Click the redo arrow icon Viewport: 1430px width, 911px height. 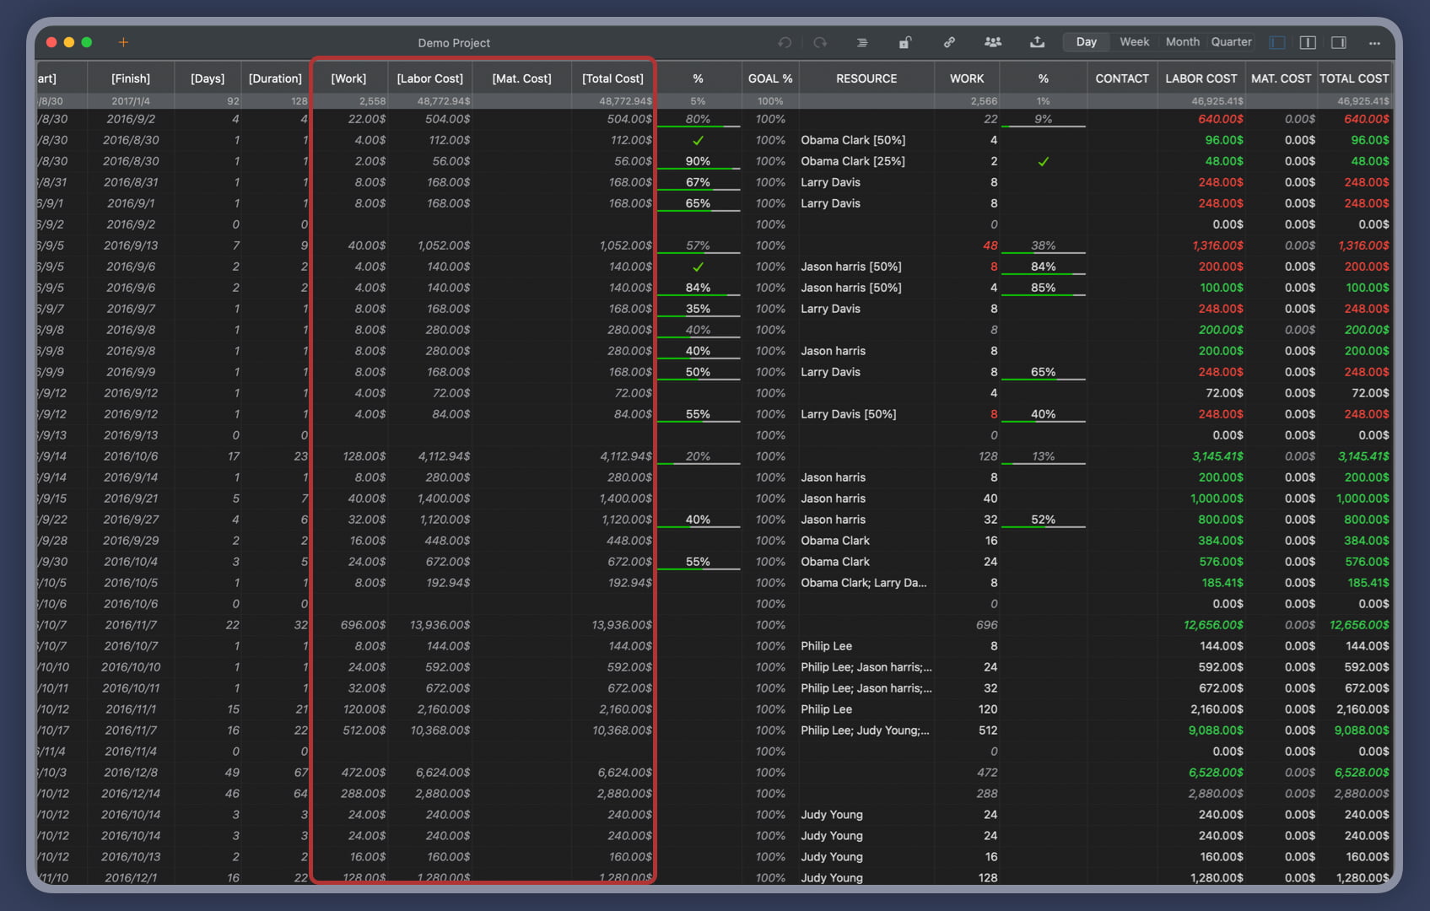pyautogui.click(x=820, y=42)
